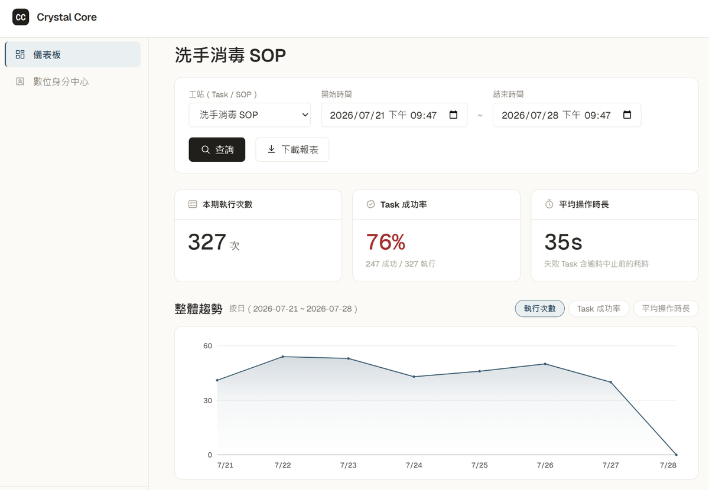
Task: Click the 整體趨勢 section title
Action: 199,309
